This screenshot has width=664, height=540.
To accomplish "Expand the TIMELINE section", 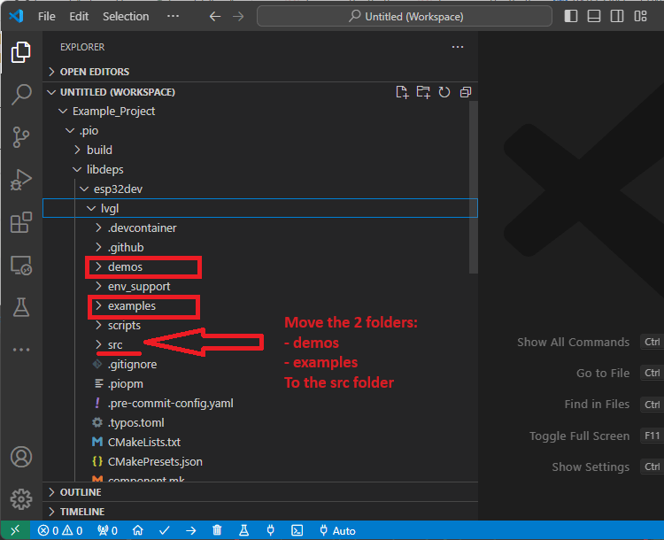I will (x=260, y=512).
